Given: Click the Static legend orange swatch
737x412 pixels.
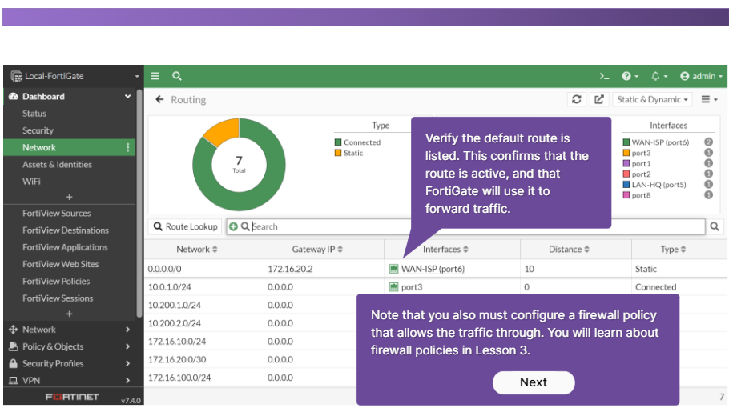Looking at the screenshot, I should pyautogui.click(x=338, y=153).
